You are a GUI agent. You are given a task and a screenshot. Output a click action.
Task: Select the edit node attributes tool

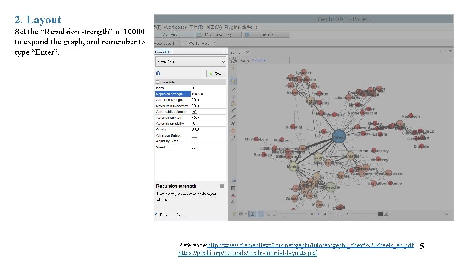pyautogui.click(x=233, y=137)
